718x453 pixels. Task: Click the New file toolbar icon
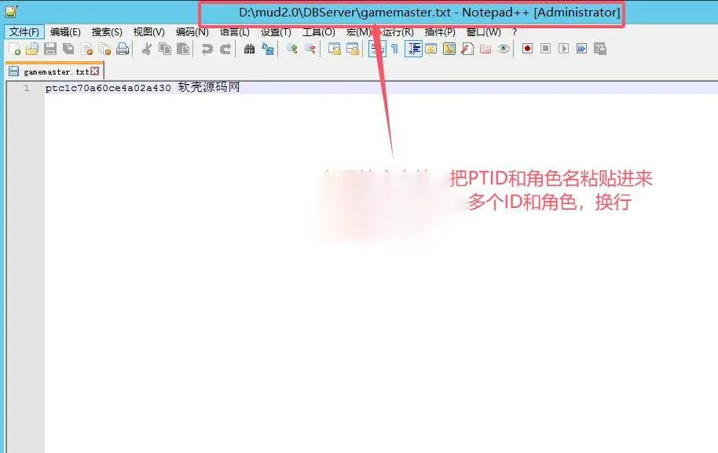(x=14, y=49)
